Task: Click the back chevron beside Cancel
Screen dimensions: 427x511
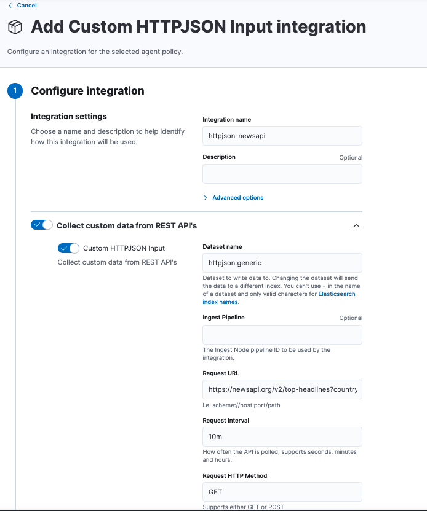Action: [9, 6]
